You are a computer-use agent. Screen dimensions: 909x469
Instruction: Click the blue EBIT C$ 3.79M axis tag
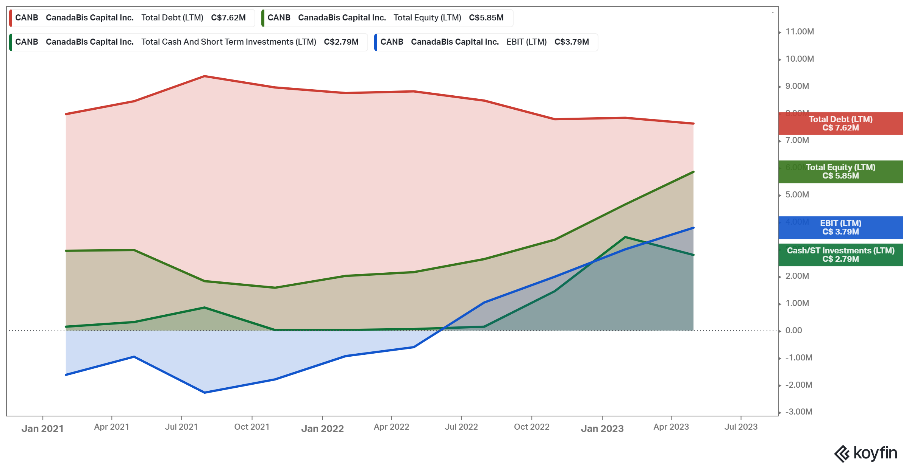pos(840,228)
